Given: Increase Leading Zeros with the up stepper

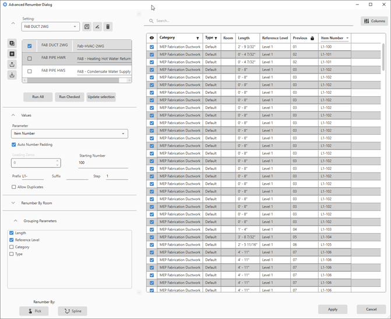Looking at the screenshot, I should (57, 161).
